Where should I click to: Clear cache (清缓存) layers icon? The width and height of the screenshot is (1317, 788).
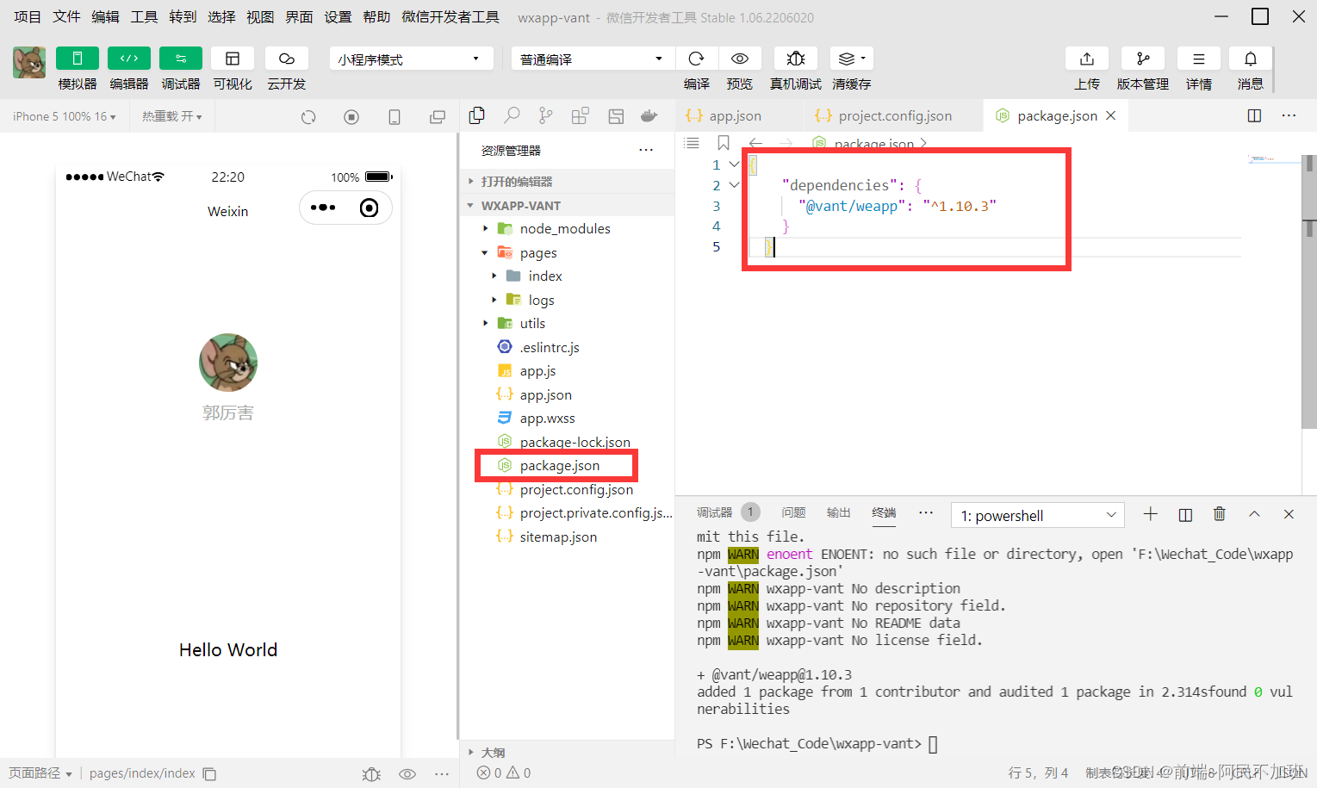(x=852, y=58)
